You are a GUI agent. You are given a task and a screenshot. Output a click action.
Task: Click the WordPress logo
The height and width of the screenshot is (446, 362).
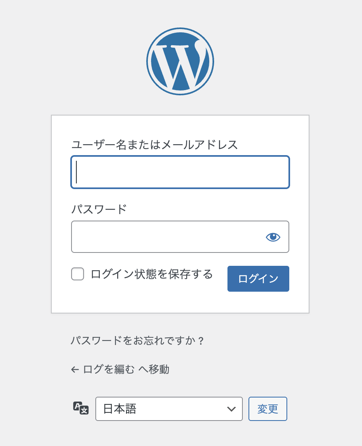(180, 61)
